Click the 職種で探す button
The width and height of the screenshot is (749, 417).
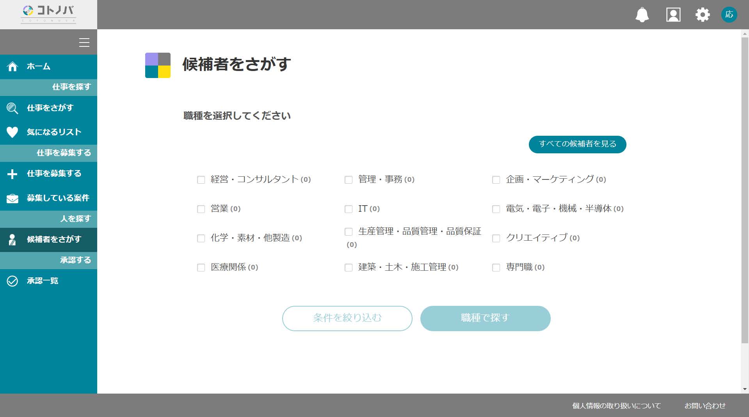tap(485, 318)
